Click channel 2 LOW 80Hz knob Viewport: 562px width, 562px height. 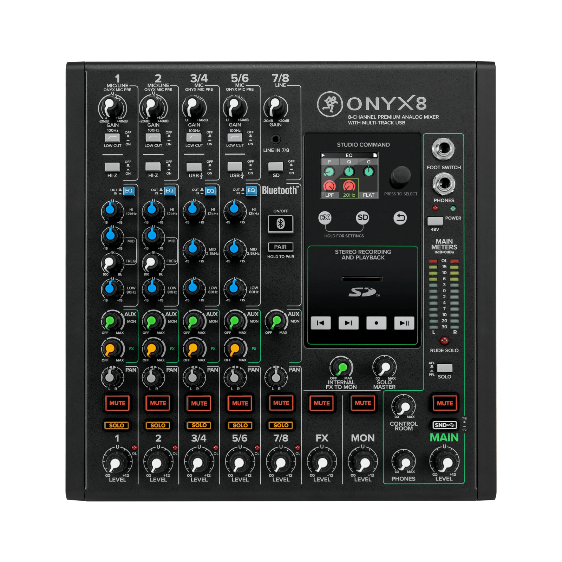point(152,288)
